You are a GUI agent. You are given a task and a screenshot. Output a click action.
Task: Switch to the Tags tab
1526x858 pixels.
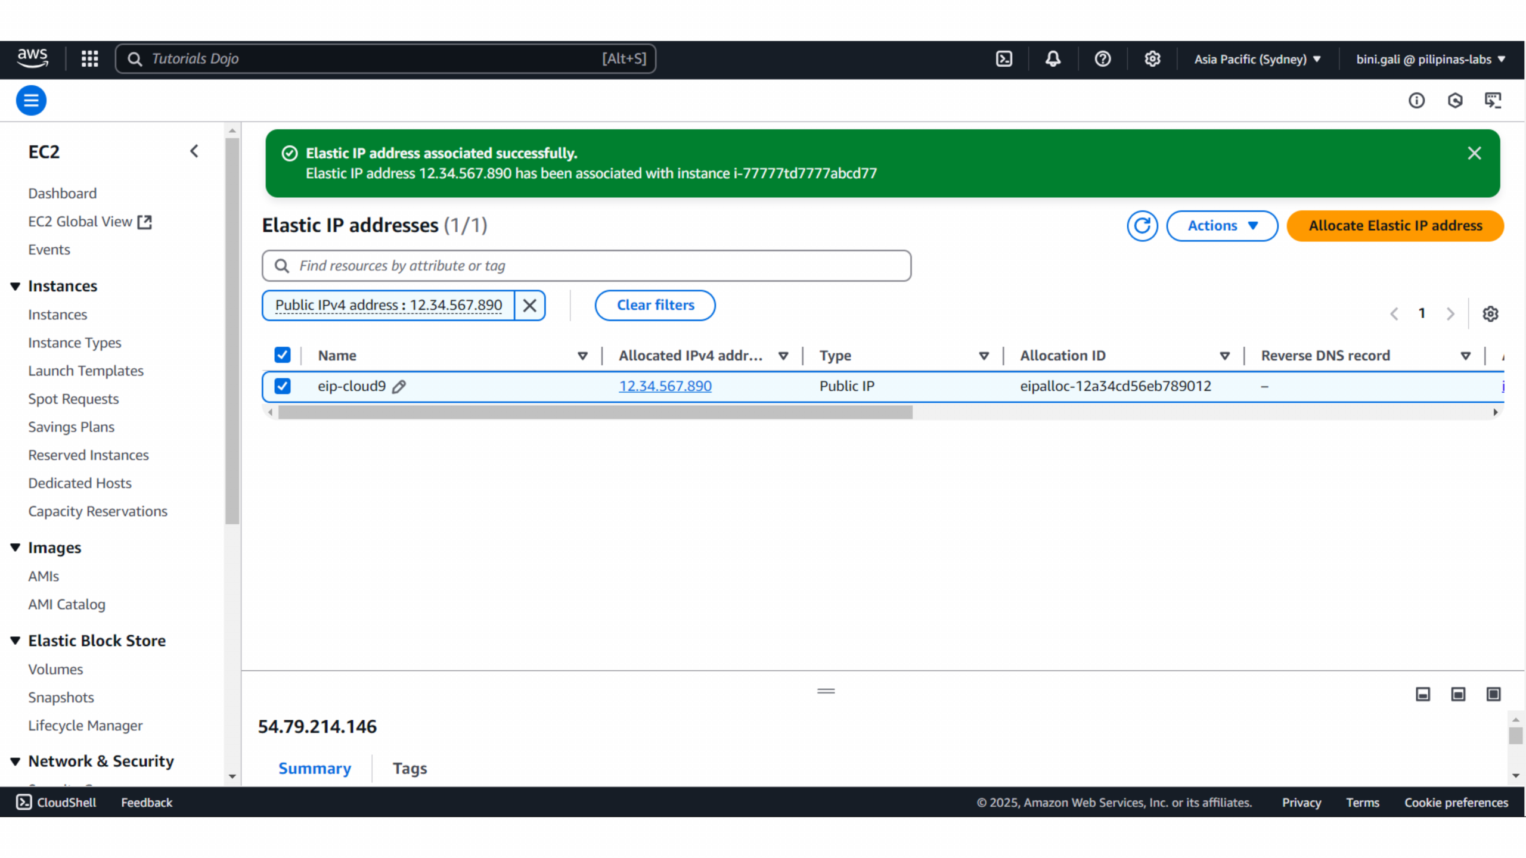click(410, 768)
